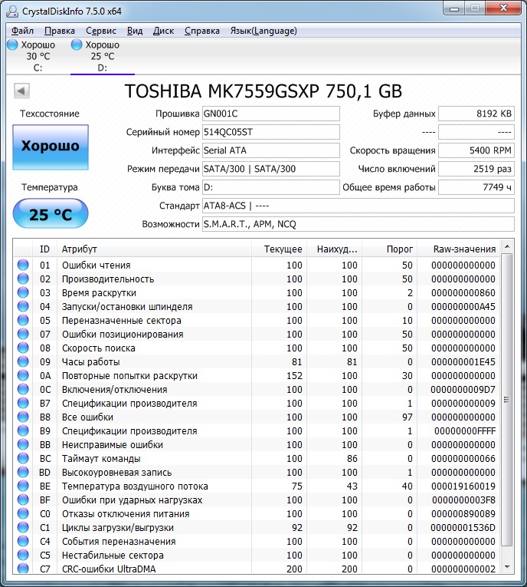Open the Справка menu
The width and height of the screenshot is (527, 587).
(x=201, y=31)
